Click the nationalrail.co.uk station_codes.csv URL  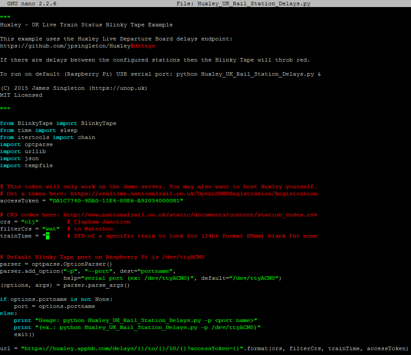[191, 215]
